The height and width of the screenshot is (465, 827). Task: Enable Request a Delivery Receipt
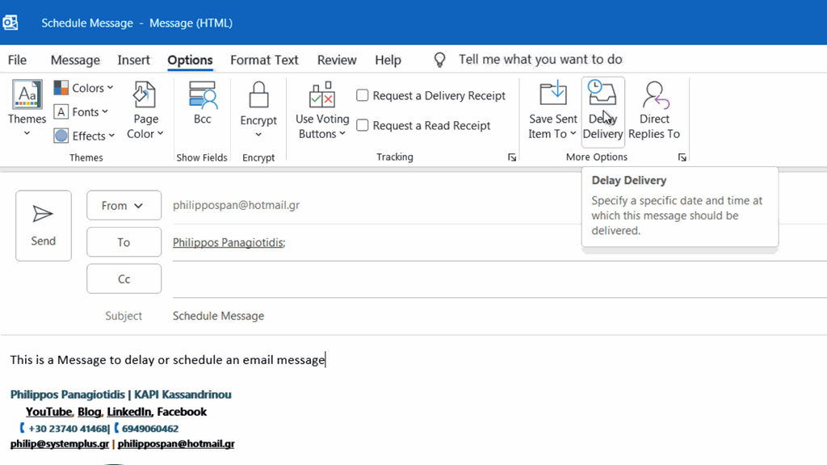point(363,94)
